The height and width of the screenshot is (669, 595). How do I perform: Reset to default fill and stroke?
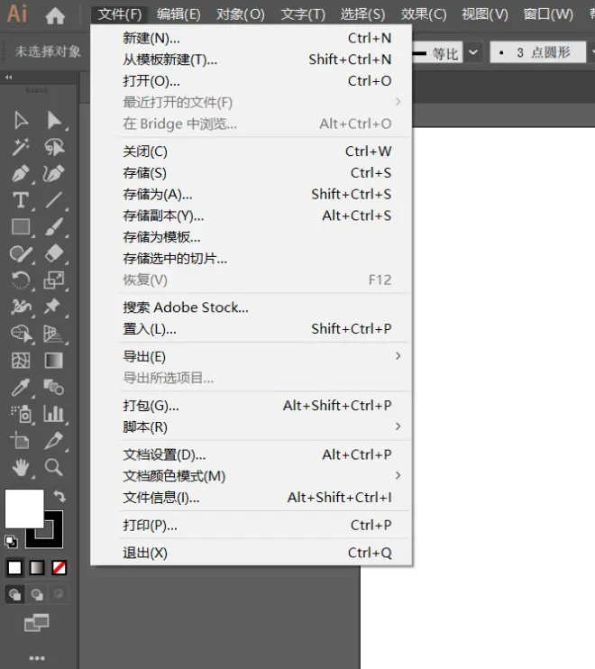[x=11, y=542]
